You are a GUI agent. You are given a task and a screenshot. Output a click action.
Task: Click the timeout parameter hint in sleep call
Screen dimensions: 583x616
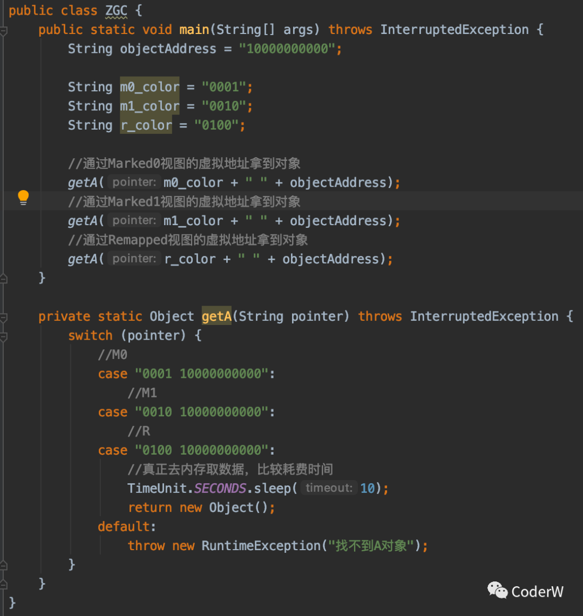[x=329, y=488]
